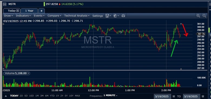This screenshot has width=211, height=99.
Task: Select the TODAY time range
Action: click(x=14, y=96)
